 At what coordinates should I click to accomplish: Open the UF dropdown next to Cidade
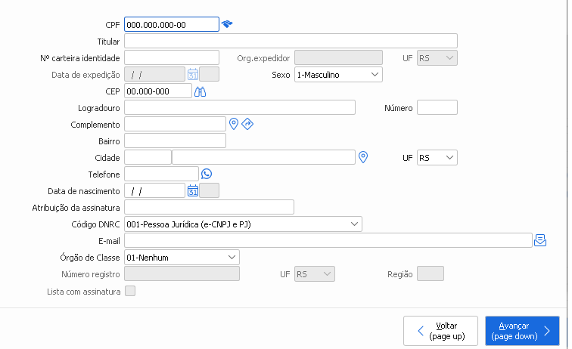click(x=437, y=158)
